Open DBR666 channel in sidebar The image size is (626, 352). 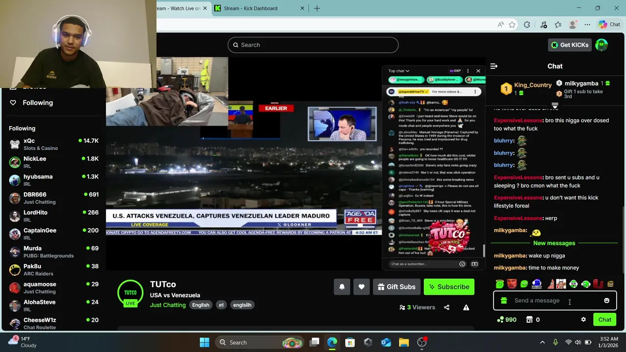[x=54, y=198]
